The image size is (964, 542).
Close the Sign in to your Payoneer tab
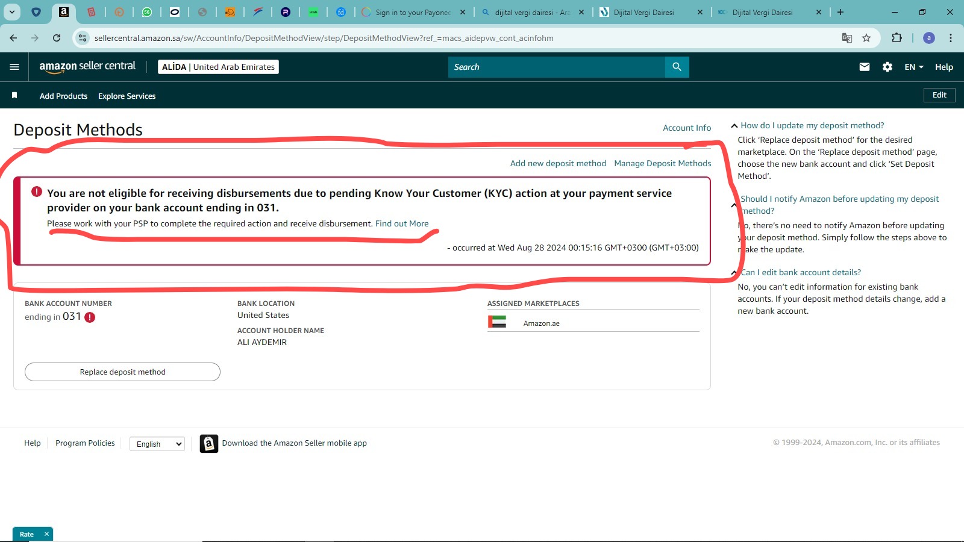[463, 12]
